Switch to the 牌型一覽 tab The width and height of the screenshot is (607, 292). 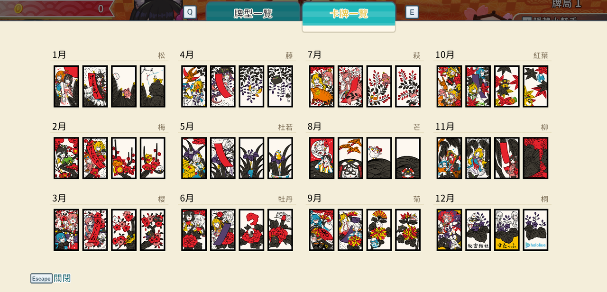click(x=253, y=13)
